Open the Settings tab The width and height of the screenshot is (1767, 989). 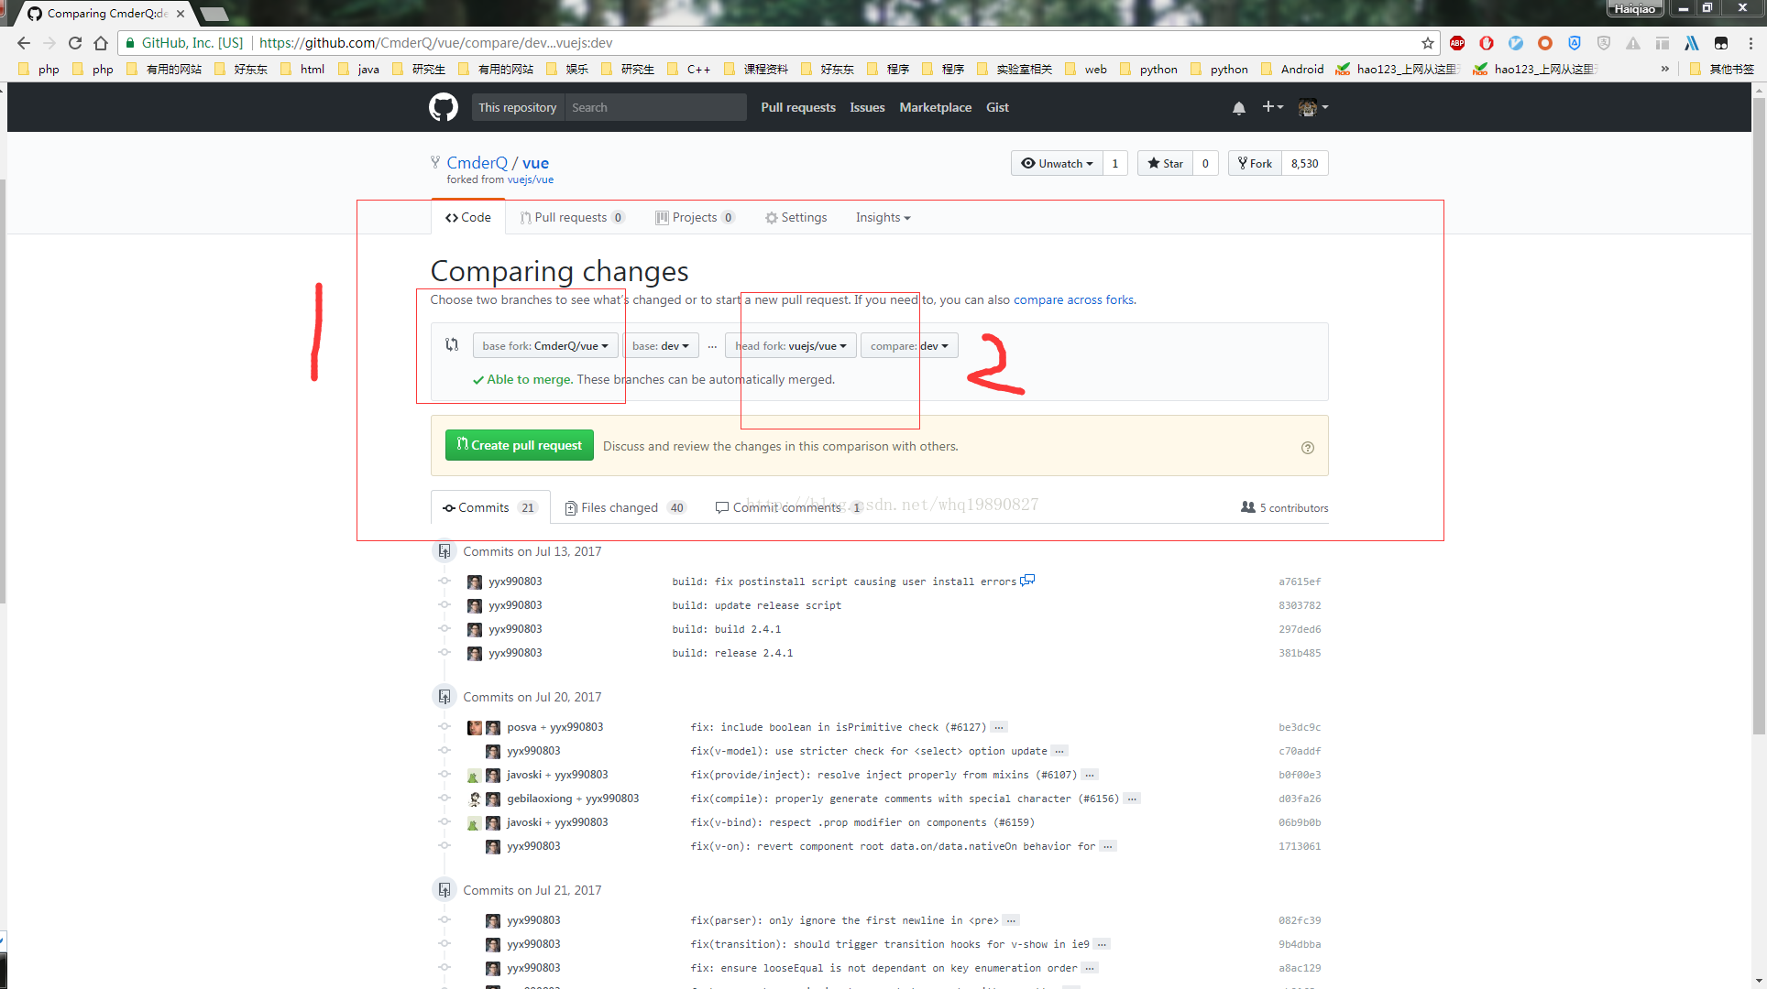point(796,217)
